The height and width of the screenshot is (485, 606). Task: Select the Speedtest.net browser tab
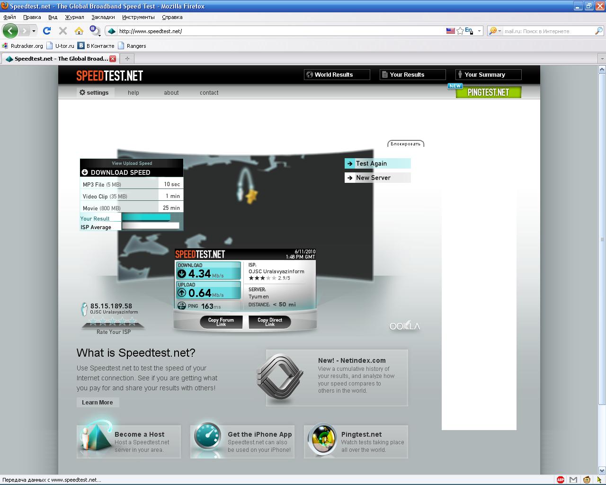[60, 59]
